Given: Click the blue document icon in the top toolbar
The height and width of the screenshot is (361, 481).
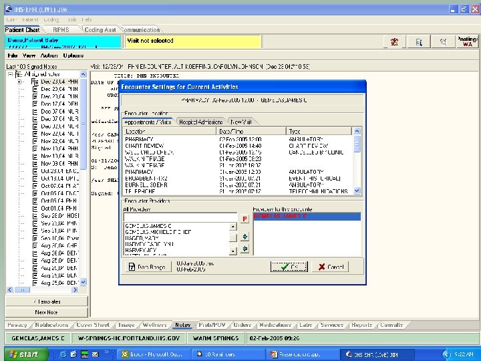Looking at the screenshot, I should click(x=419, y=41).
